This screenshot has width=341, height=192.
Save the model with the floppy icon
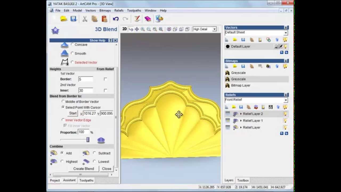[x=74, y=19]
